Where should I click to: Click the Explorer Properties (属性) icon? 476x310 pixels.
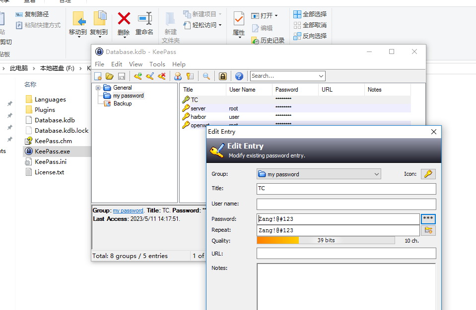pos(239,24)
